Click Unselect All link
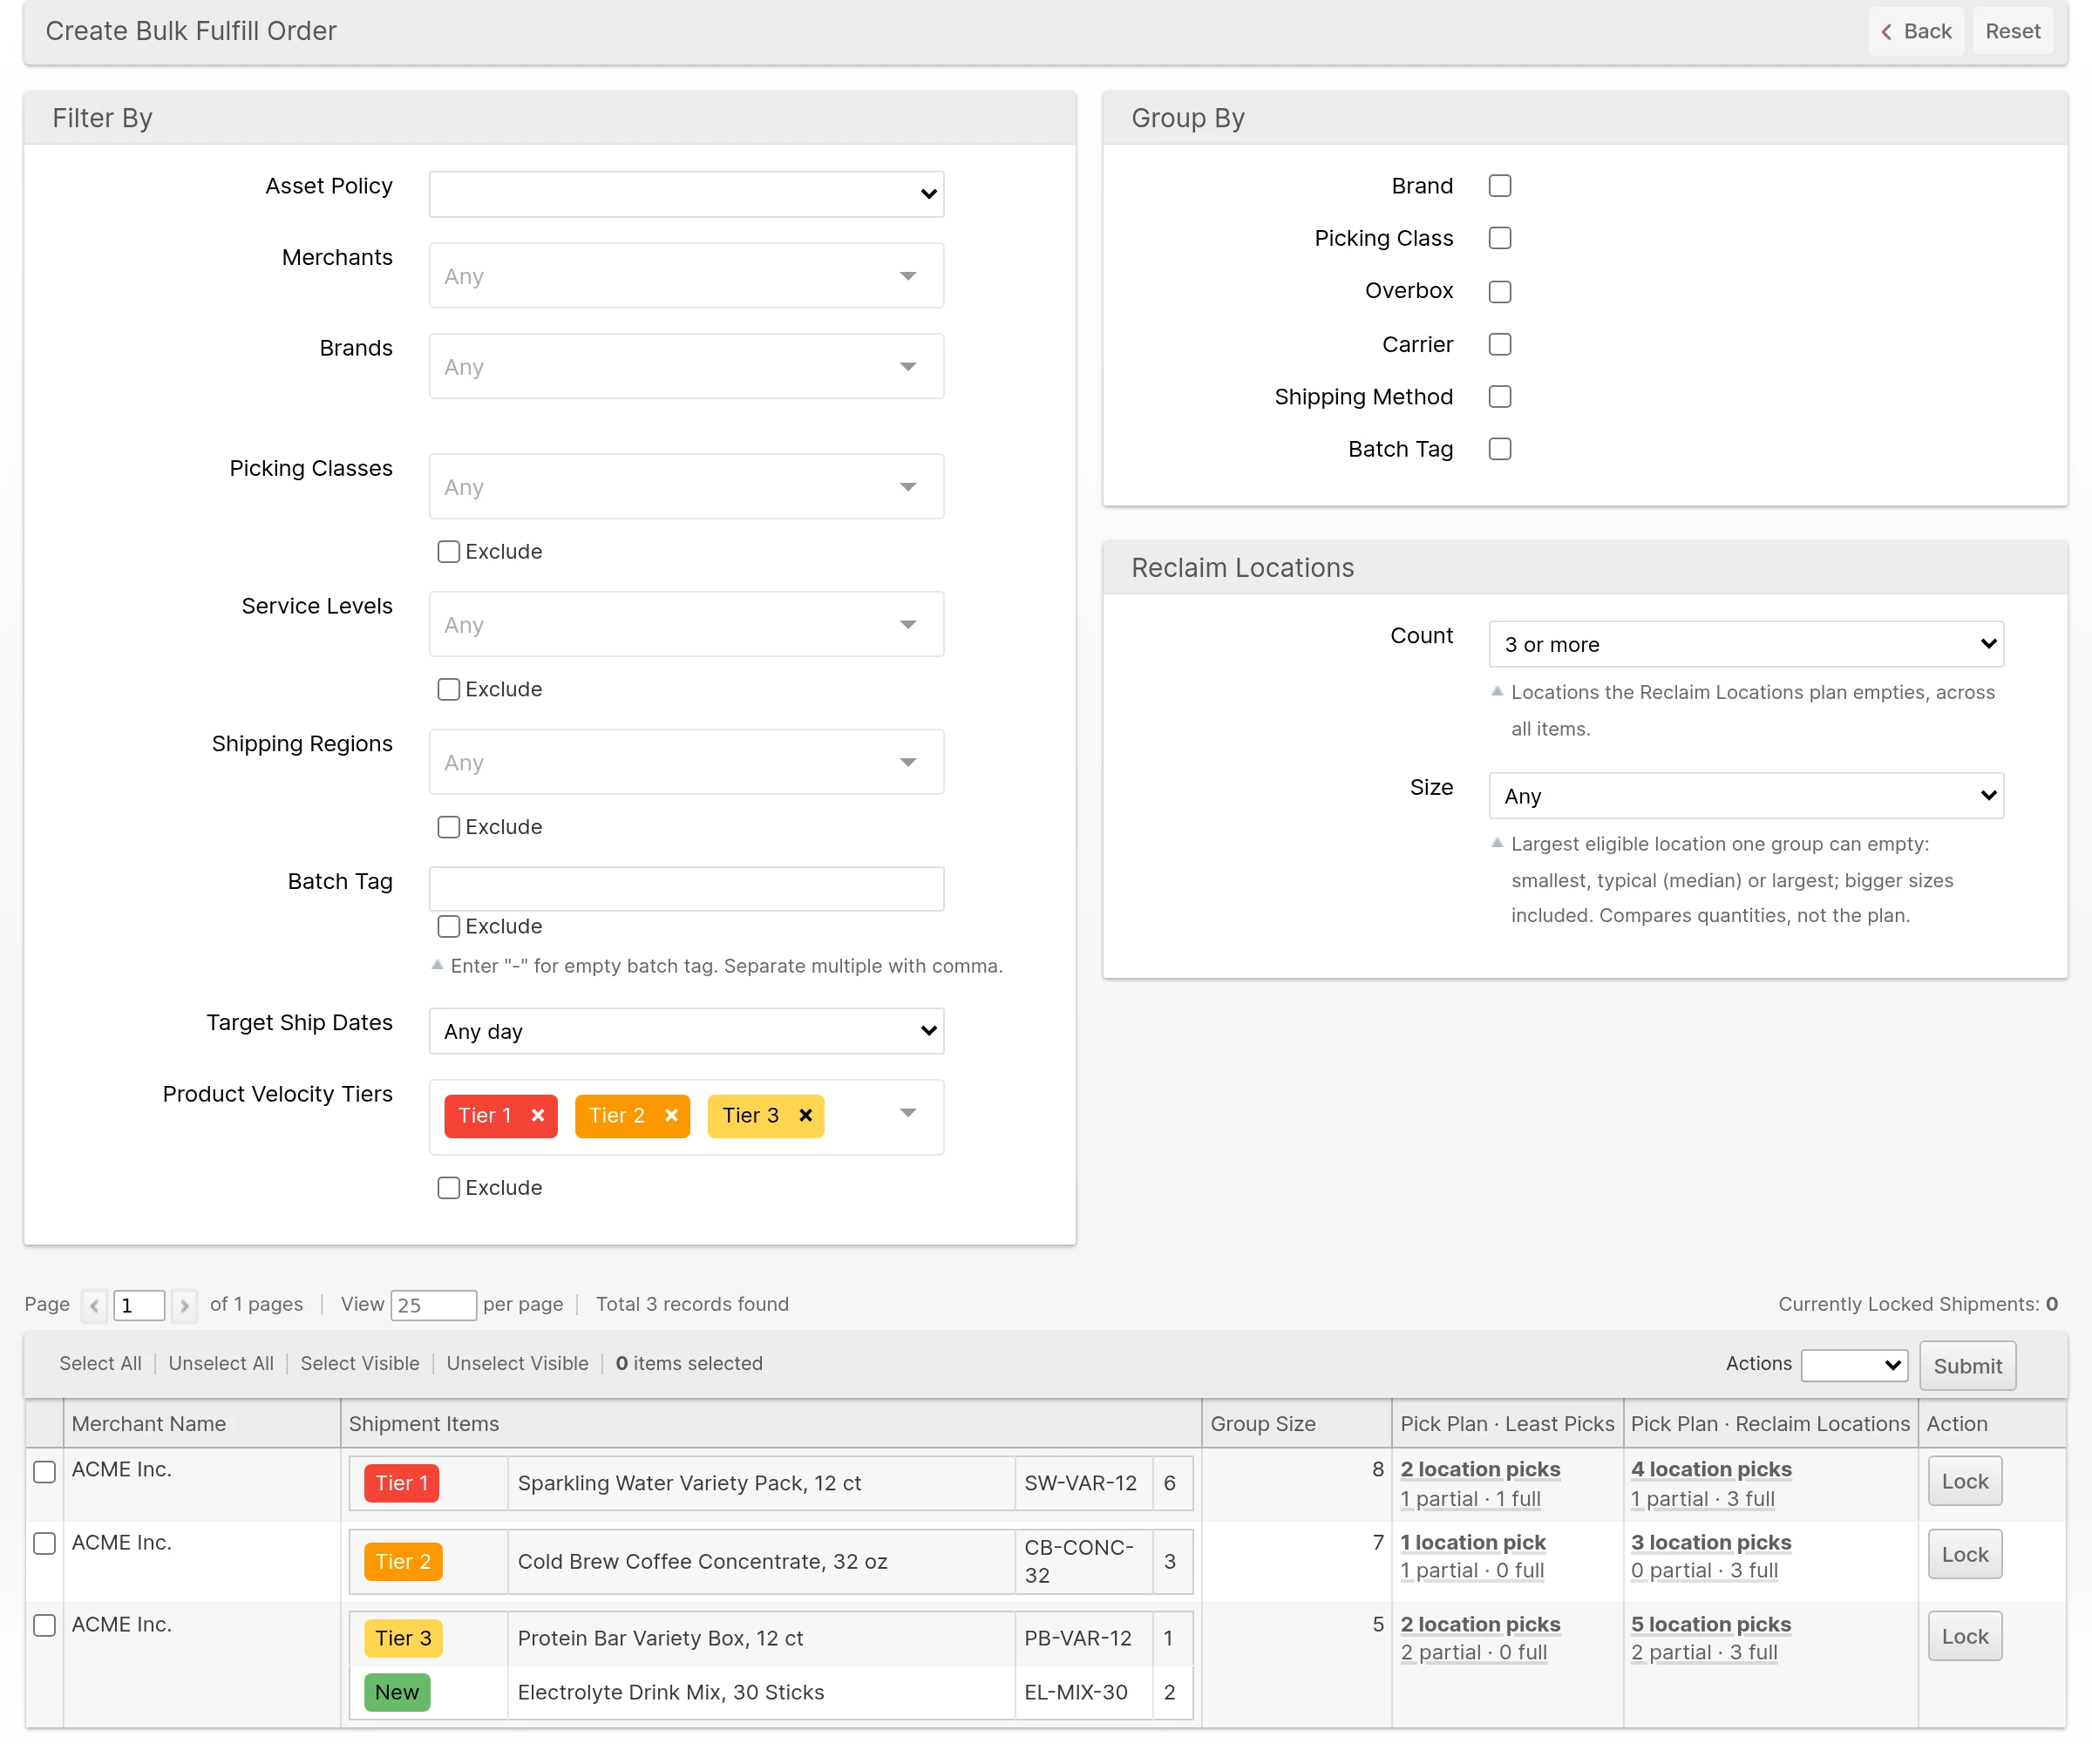 221,1364
